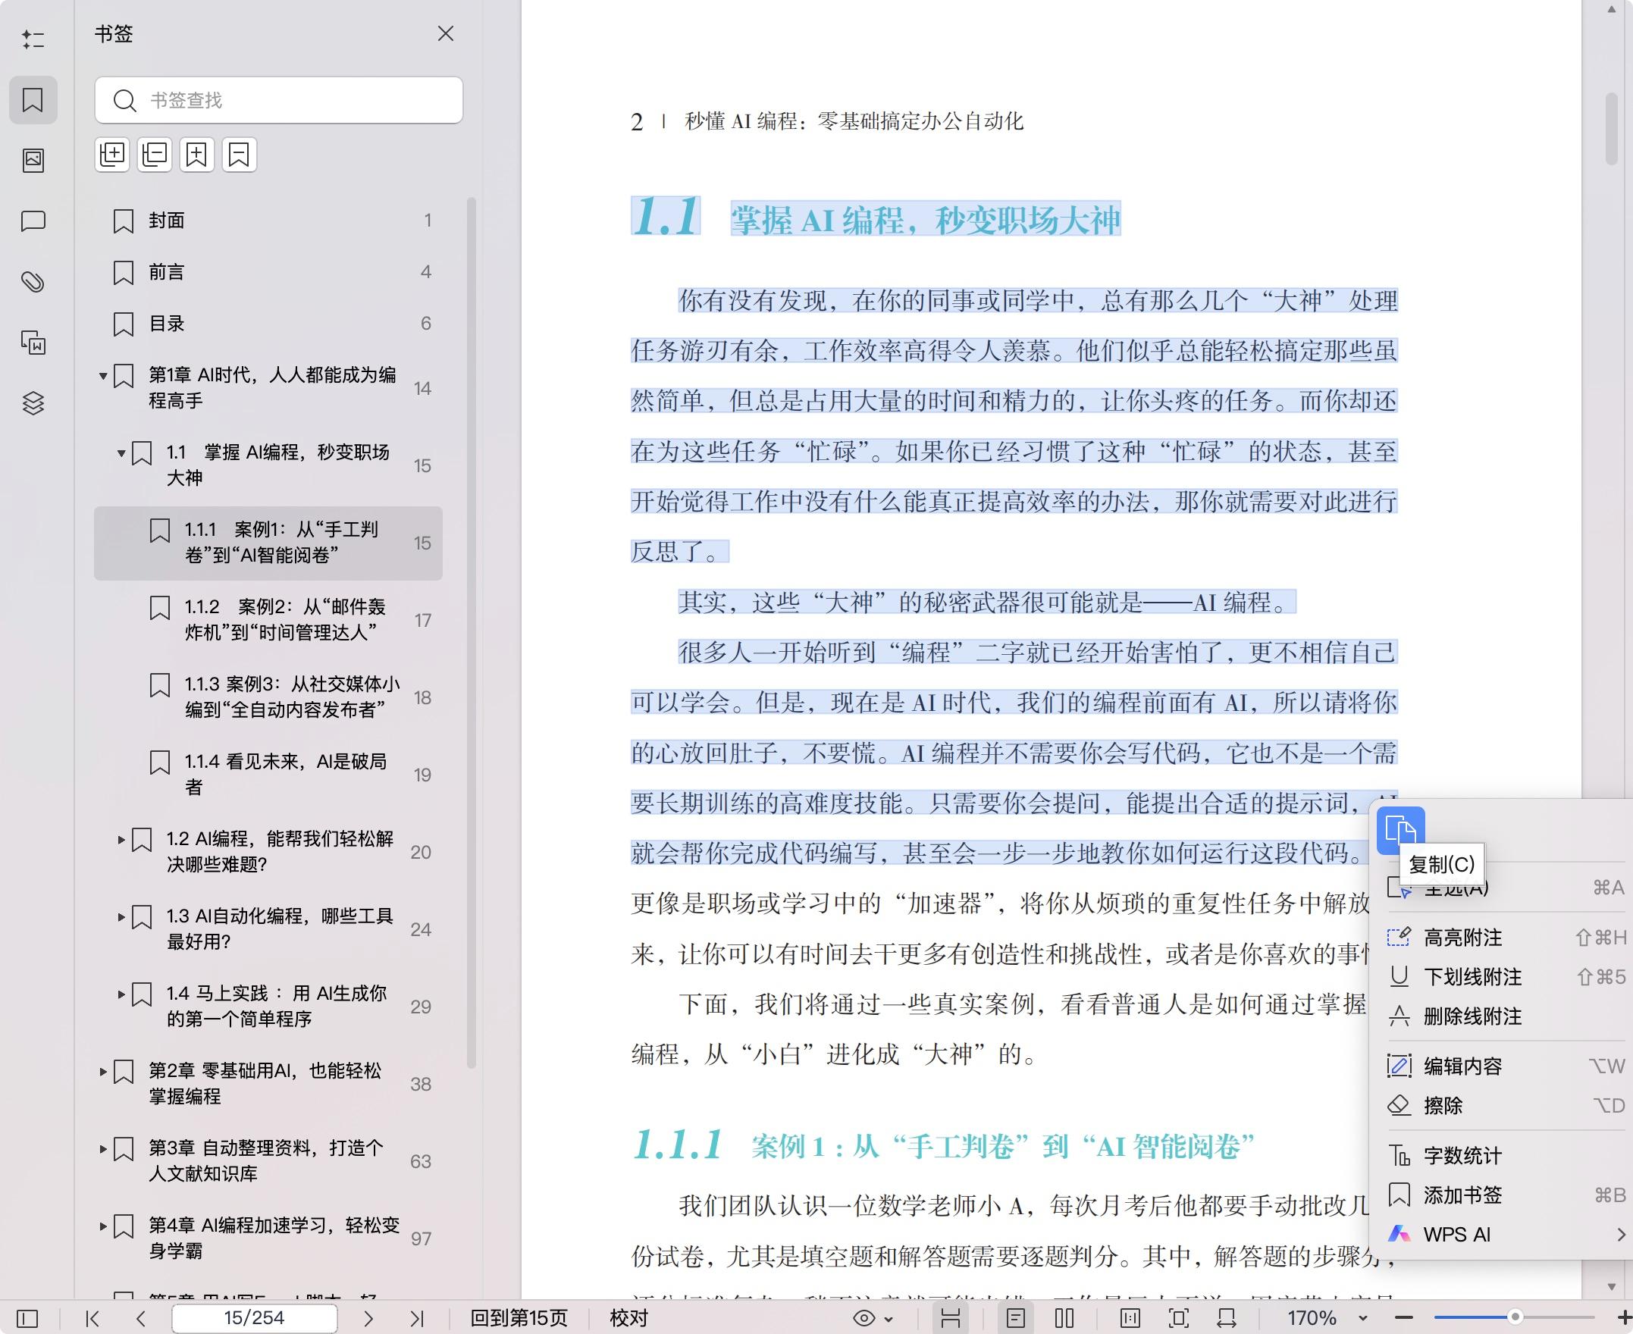This screenshot has height=1334, width=1633.
Task: Click the zoom in plus button
Action: [1625, 1319]
